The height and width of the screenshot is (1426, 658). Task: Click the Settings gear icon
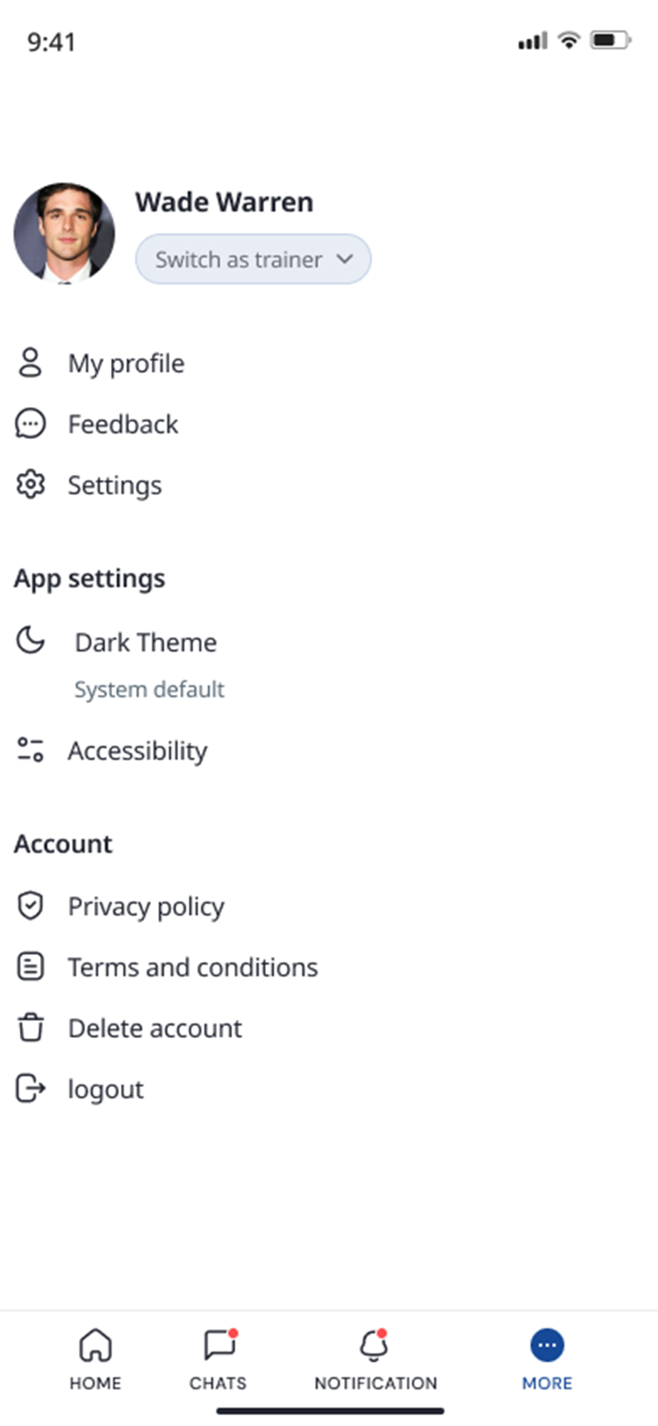tap(30, 485)
